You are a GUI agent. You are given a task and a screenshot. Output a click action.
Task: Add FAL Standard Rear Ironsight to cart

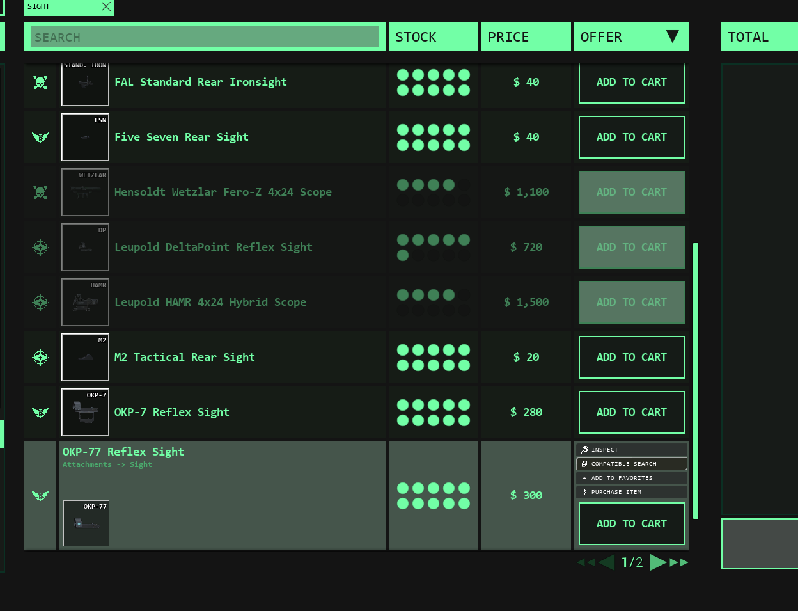[x=632, y=82]
